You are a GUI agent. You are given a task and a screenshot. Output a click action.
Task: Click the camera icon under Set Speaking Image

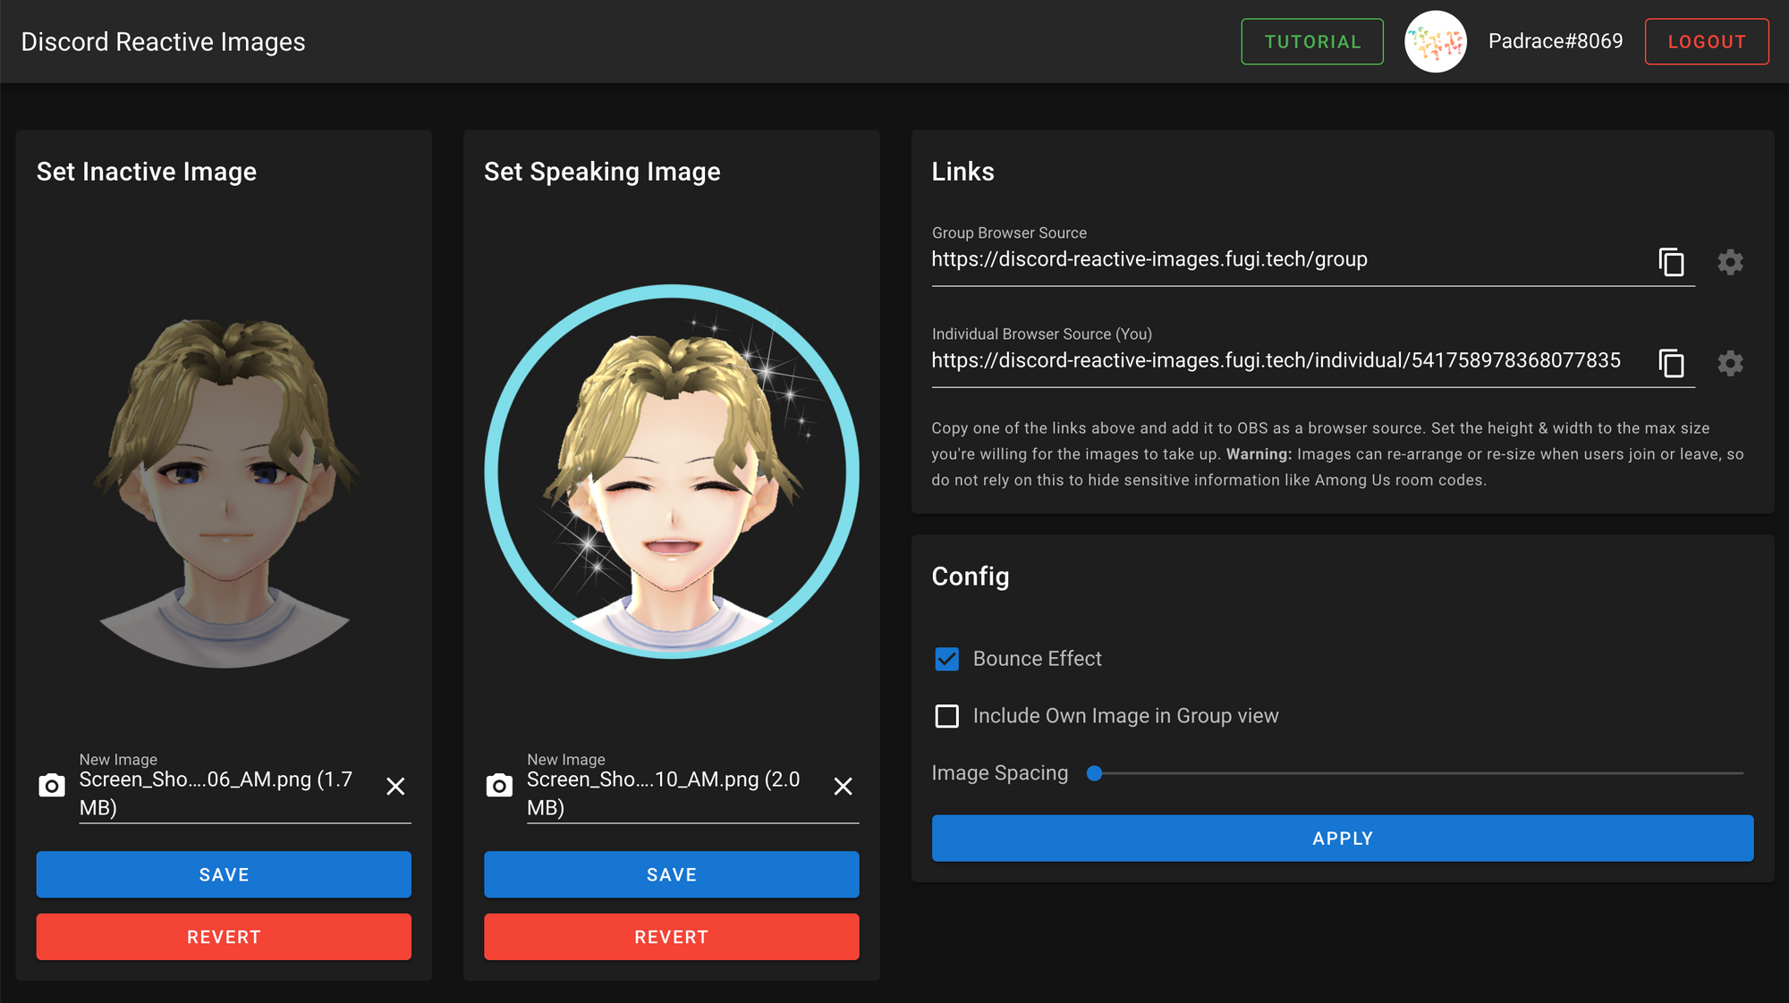[x=499, y=786]
